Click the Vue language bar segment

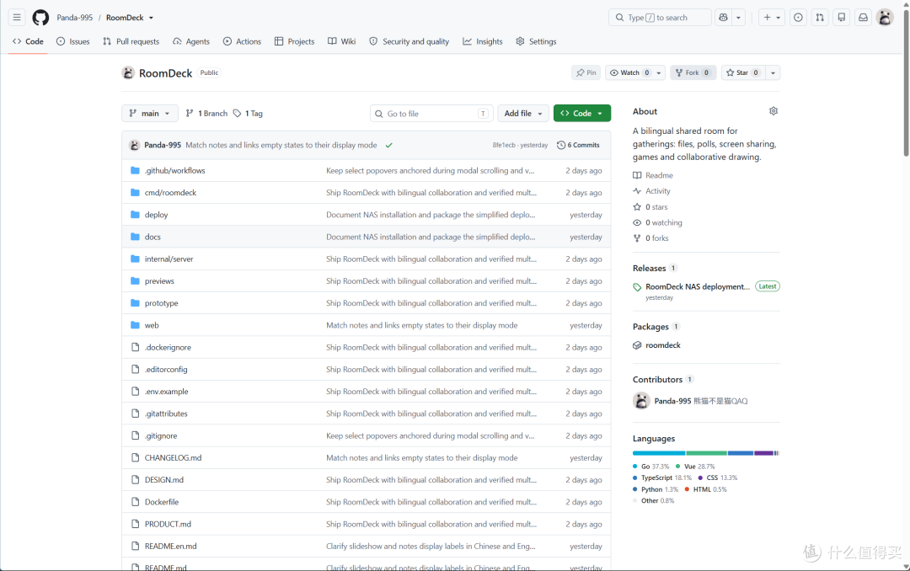(707, 453)
